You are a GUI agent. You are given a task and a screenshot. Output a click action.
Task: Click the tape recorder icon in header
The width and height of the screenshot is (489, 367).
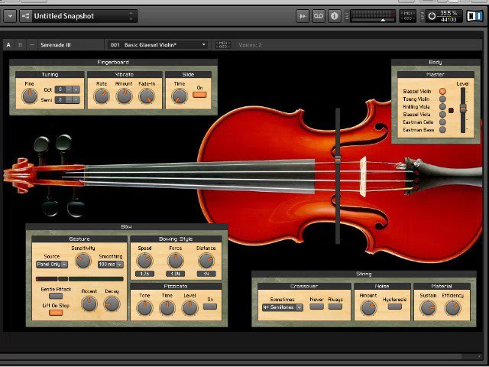(x=319, y=16)
